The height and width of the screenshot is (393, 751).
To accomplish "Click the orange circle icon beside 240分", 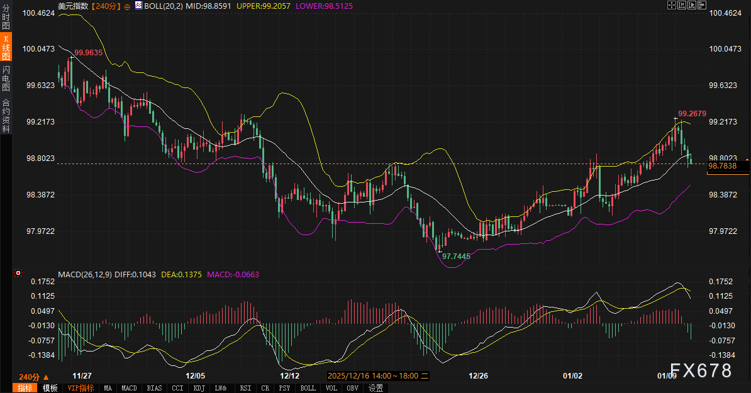I will (128, 6).
